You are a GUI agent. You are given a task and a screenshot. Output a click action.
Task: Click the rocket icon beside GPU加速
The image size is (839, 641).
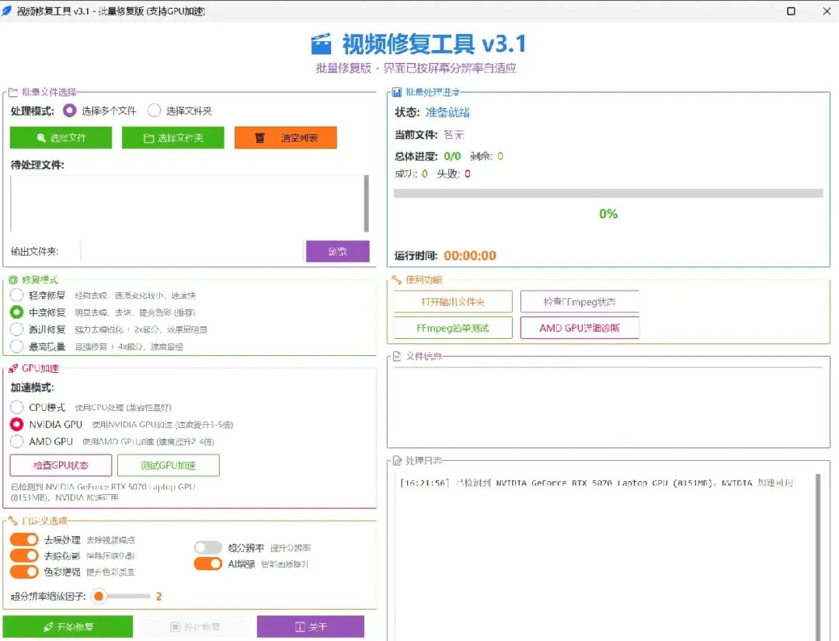tap(13, 368)
